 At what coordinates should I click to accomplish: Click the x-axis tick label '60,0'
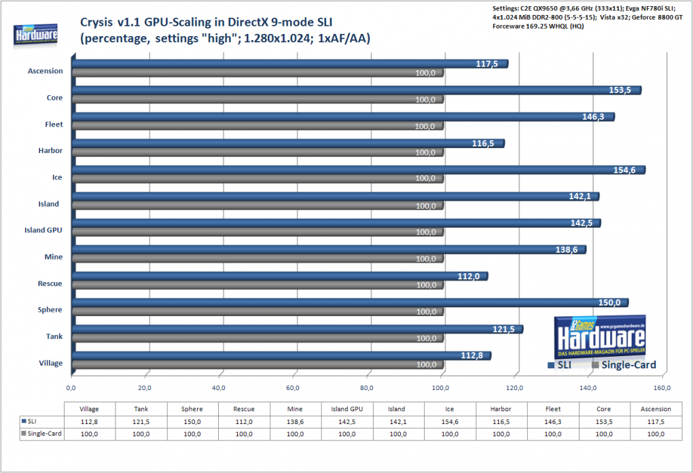pyautogui.click(x=293, y=387)
